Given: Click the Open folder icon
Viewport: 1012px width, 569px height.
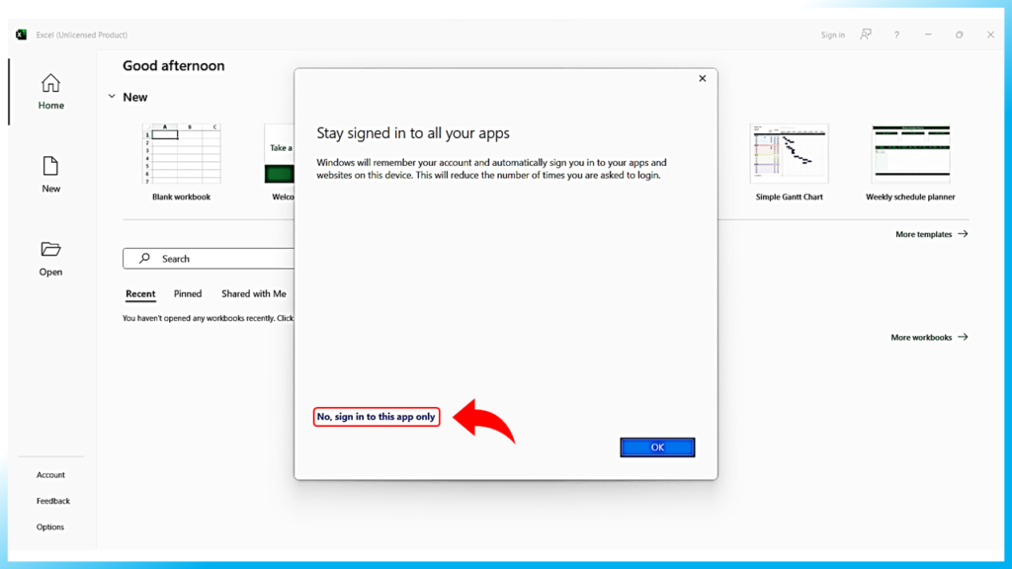Looking at the screenshot, I should tap(50, 249).
